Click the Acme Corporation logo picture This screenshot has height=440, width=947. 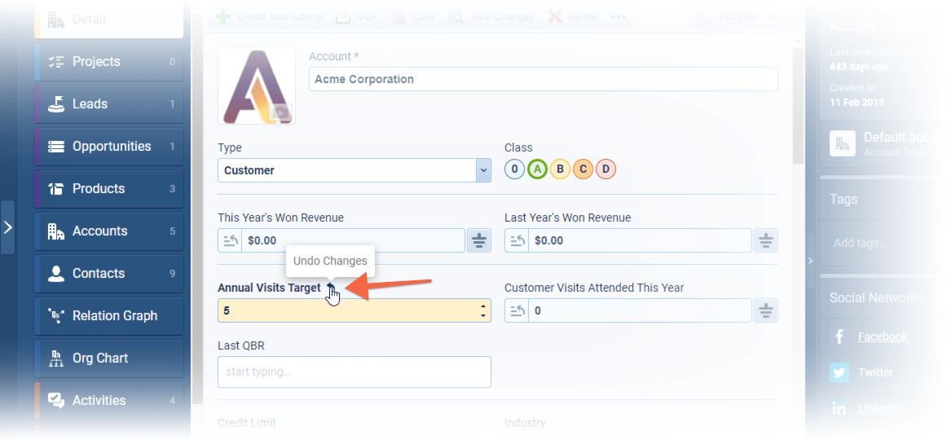(x=257, y=86)
